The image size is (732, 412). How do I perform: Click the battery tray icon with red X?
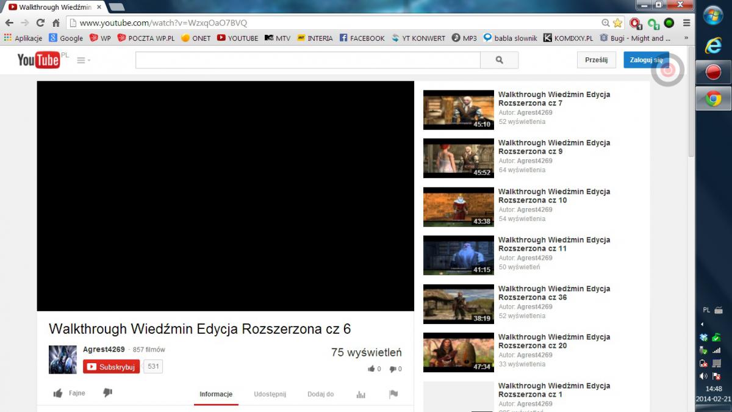tap(703, 363)
